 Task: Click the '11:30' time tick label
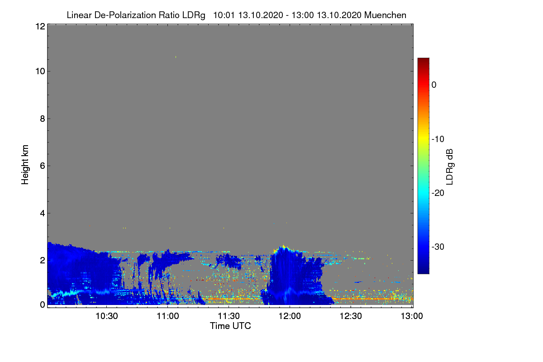coord(229,316)
